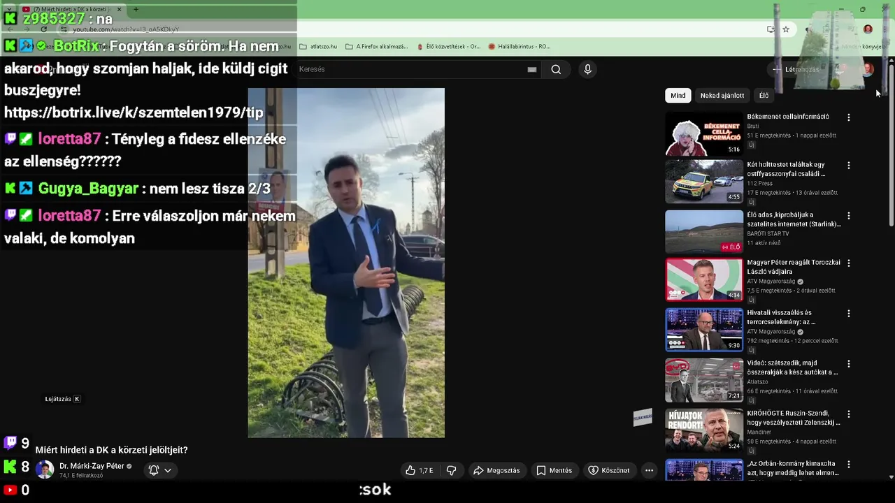This screenshot has height=503, width=895.
Task: Open the 'Halállabirintus' bookmark
Action: pyautogui.click(x=520, y=47)
